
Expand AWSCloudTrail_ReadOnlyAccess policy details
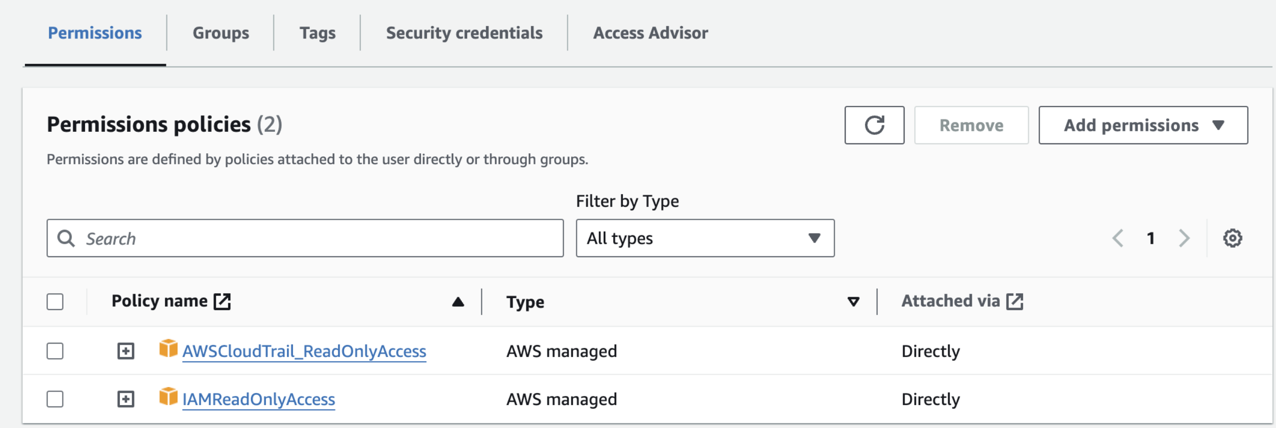(x=125, y=351)
